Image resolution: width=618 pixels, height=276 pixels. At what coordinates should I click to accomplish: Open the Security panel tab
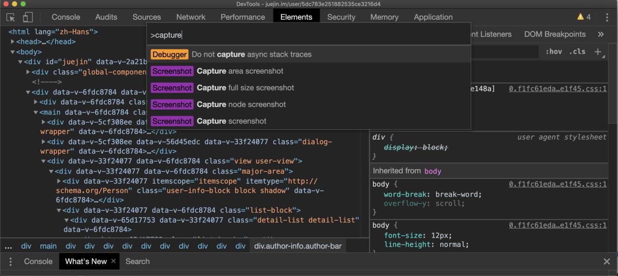pyautogui.click(x=341, y=17)
